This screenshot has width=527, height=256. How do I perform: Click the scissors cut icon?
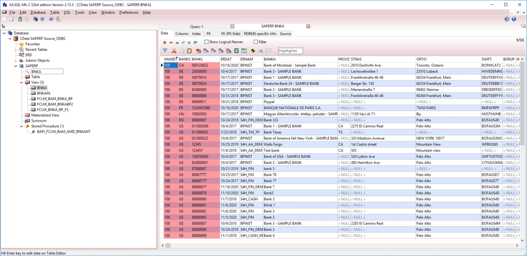(174, 51)
